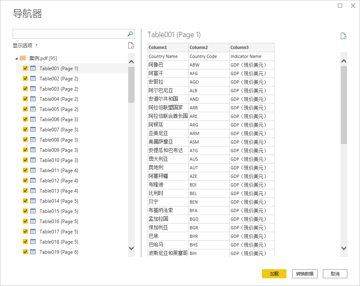
Task: Click the down arrow on the table list scrollbar
Action: tap(132, 248)
